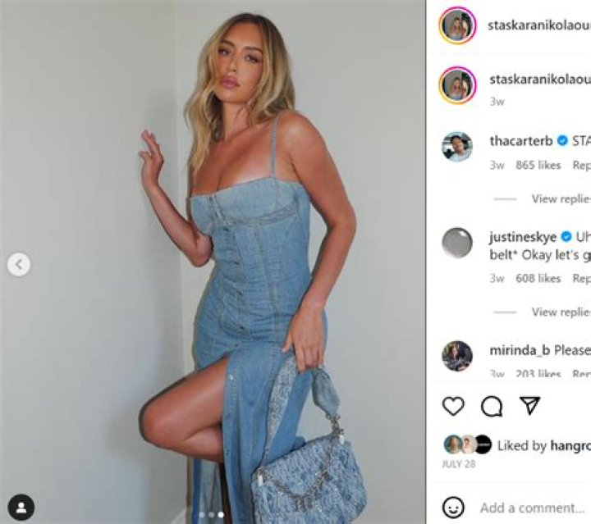Open the emoji picker smiley icon
This screenshot has width=591, height=524.
click(453, 508)
